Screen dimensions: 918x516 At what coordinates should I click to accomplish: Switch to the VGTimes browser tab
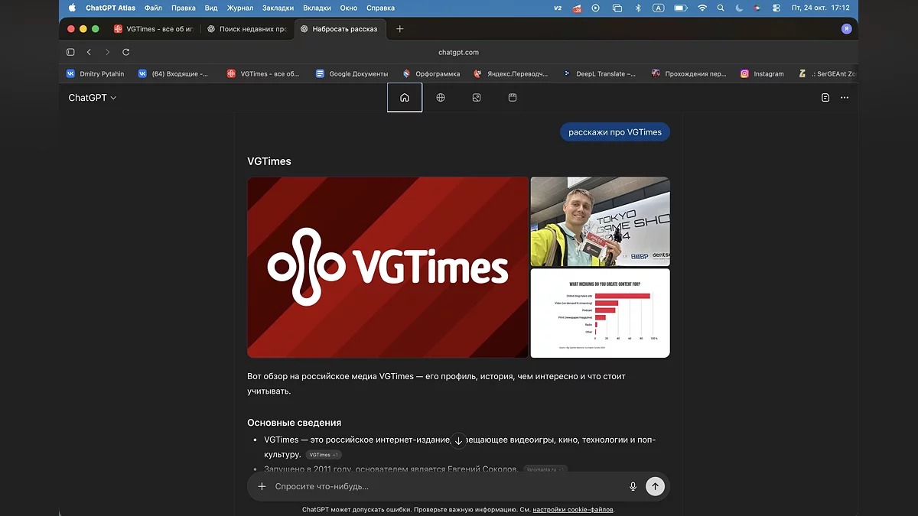pyautogui.click(x=154, y=29)
